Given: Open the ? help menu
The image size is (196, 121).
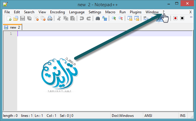Looking at the screenshot, I should click(163, 12).
